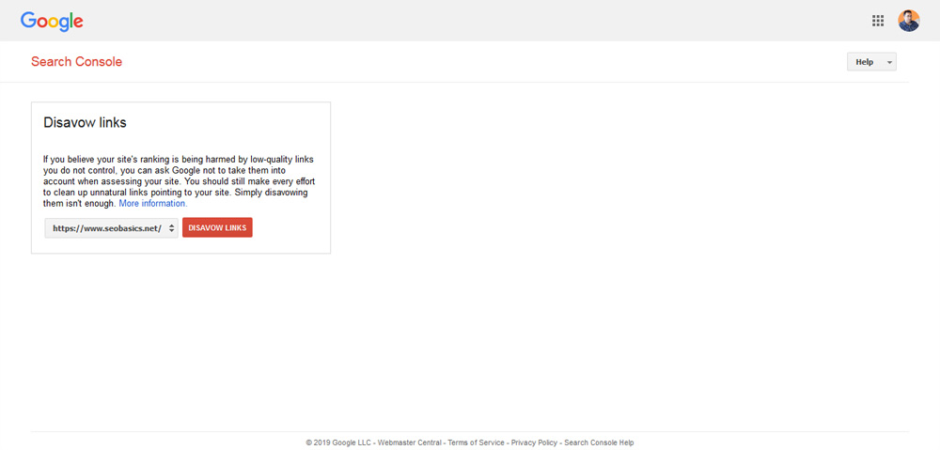Viewport: 940px width, 450px height.
Task: Go to Search Console title link
Action: tap(77, 62)
